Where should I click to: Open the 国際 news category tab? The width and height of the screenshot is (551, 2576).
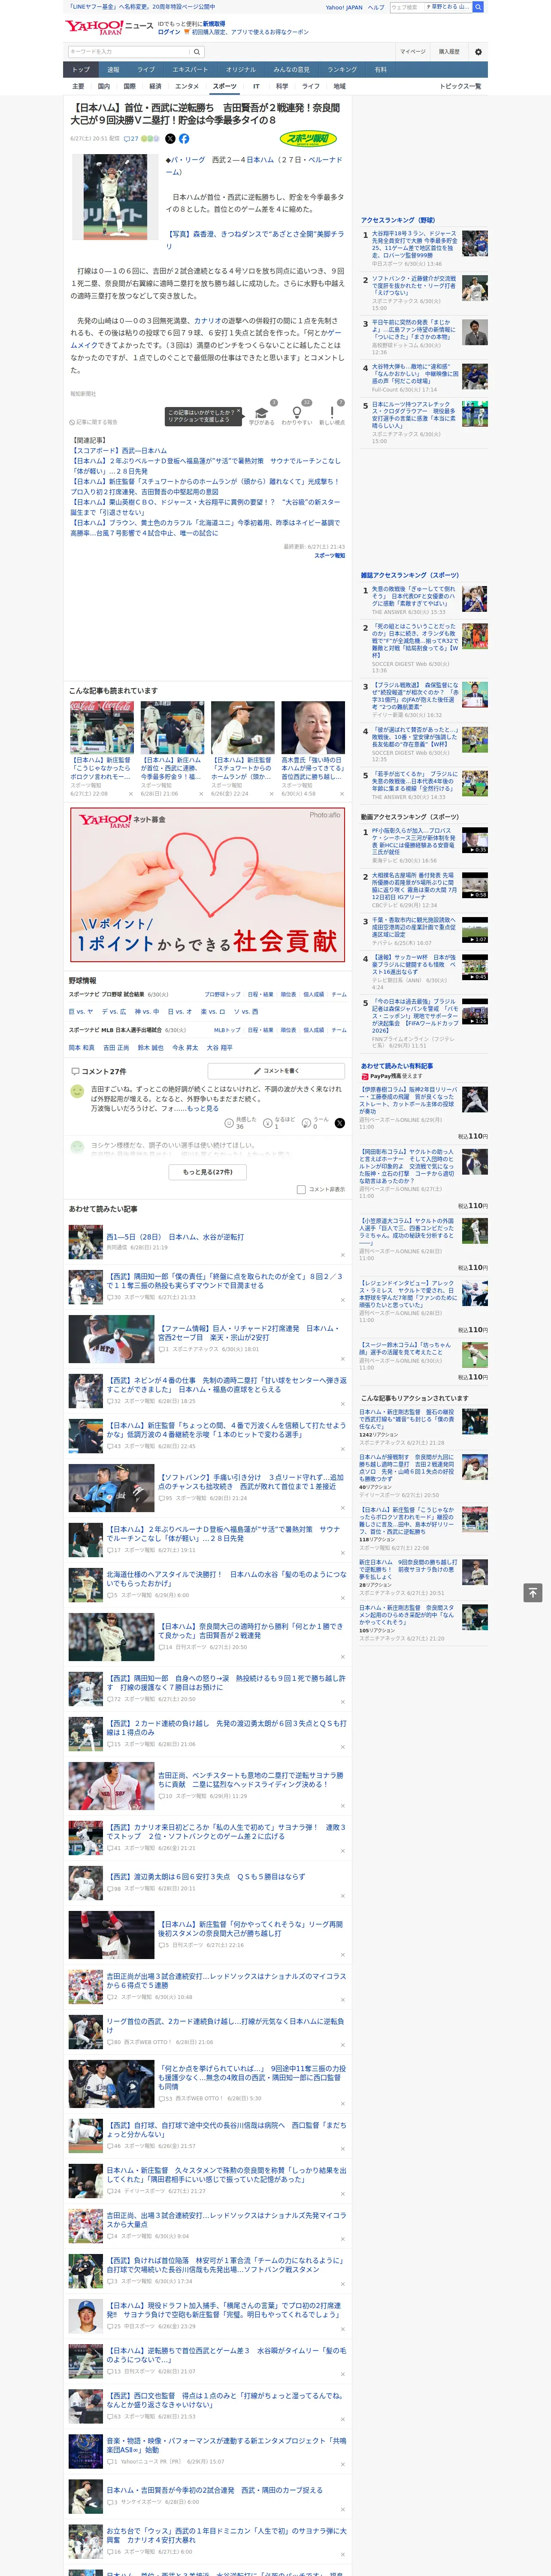click(x=129, y=86)
